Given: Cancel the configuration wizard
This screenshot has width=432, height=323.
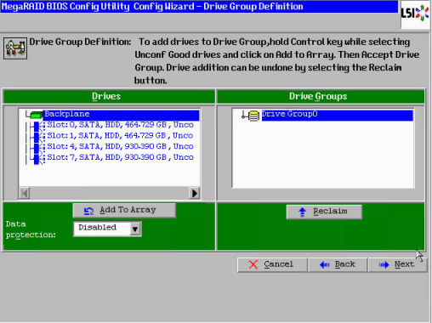Looking at the screenshot, I should click(x=272, y=264).
